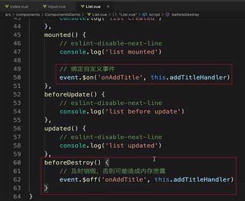Switch to the index.vue tab
The width and height of the screenshot is (245, 201).
[x=17, y=6]
